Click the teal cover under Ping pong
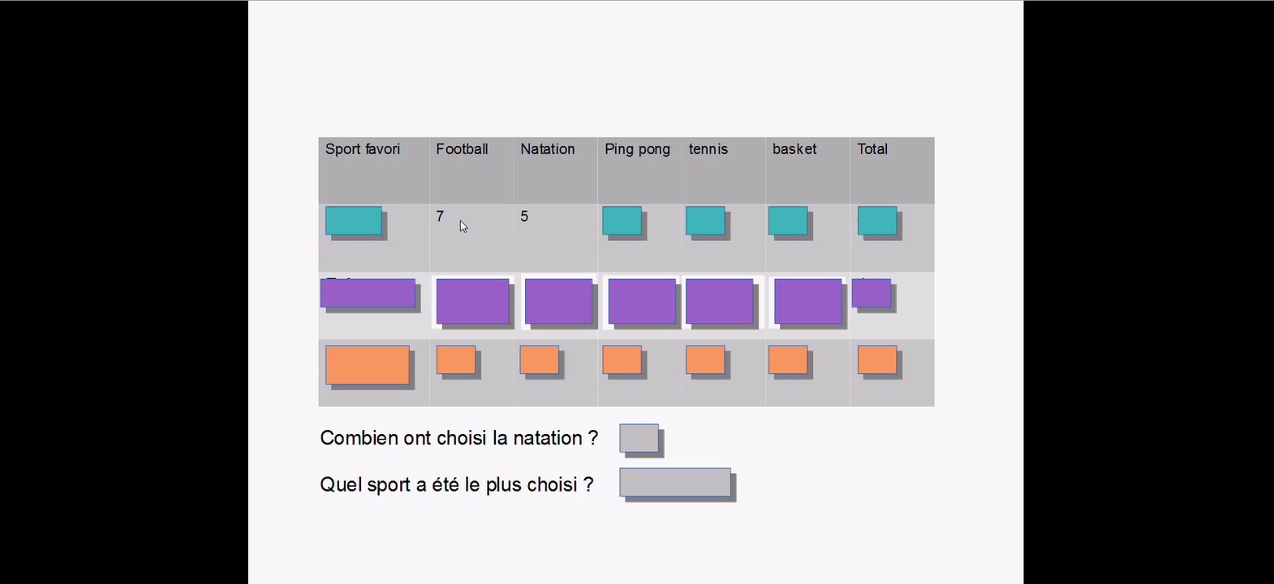Image resolution: width=1274 pixels, height=584 pixels. 622,221
